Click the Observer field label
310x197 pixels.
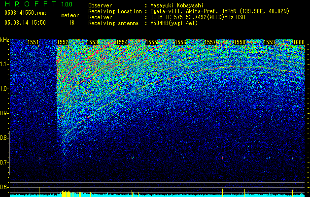100,5
